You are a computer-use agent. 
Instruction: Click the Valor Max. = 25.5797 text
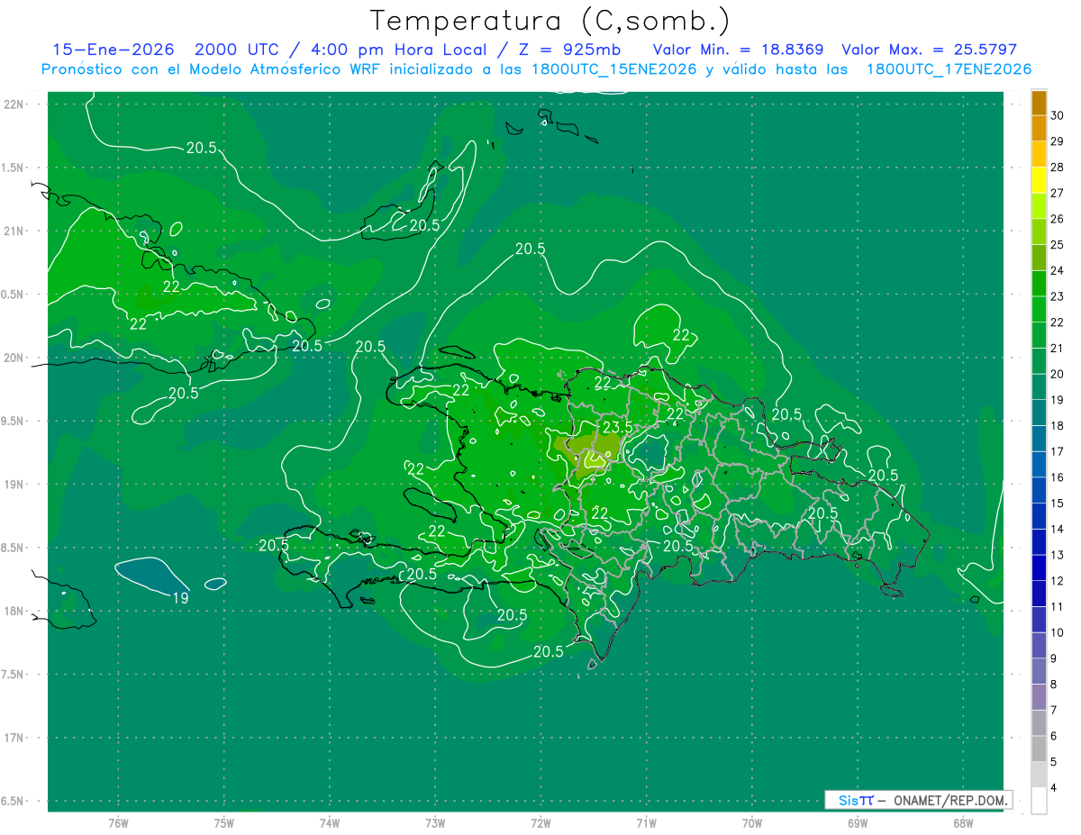(929, 50)
